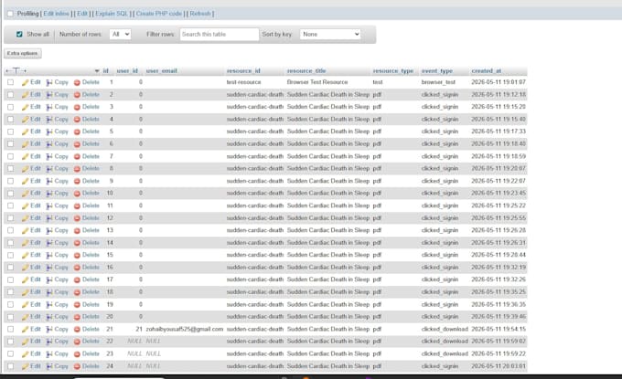622x379 pixels.
Task: Click the Edit pencil icon in row 22
Action: pyautogui.click(x=26, y=342)
